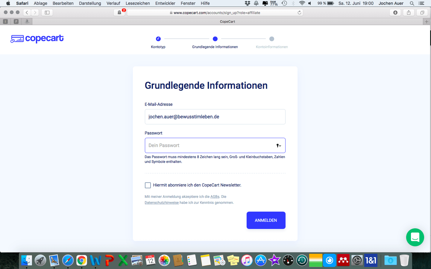Open Finder from the Dock
The width and height of the screenshot is (431, 269).
[27, 260]
